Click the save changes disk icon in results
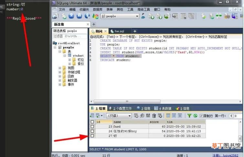The width and height of the screenshot is (244, 157). [x=148, y=116]
